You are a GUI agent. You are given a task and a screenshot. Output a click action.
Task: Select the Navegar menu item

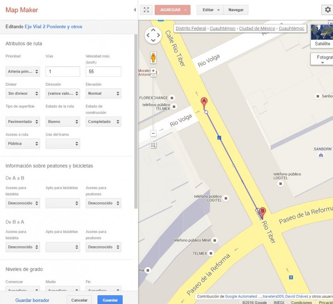(236, 10)
